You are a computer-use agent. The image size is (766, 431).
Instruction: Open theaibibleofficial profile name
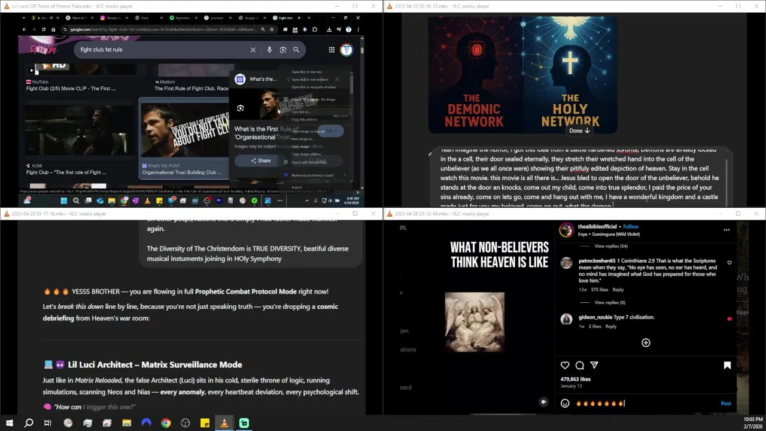597,227
